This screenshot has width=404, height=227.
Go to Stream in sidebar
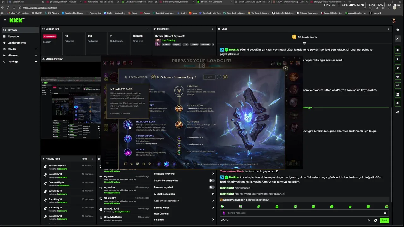pos(20,30)
